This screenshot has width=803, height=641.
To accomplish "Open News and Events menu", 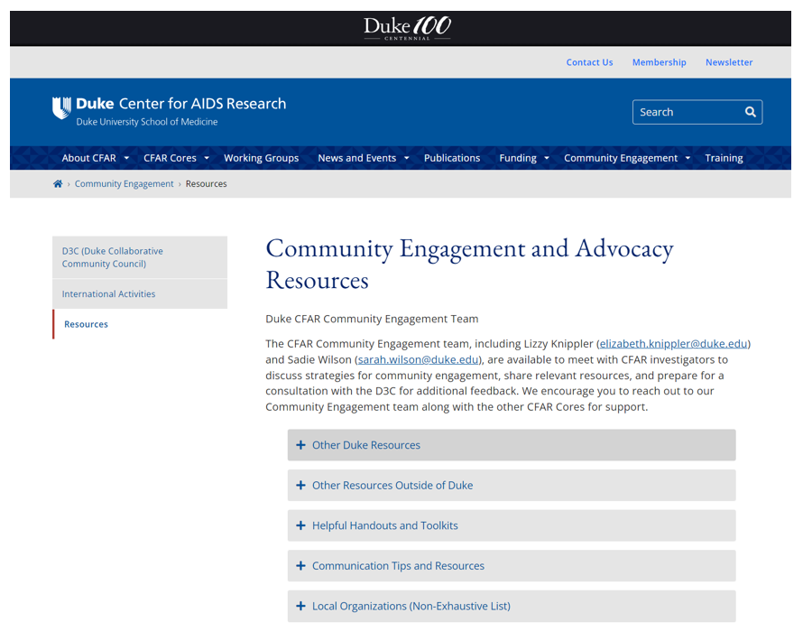I will coord(357,158).
